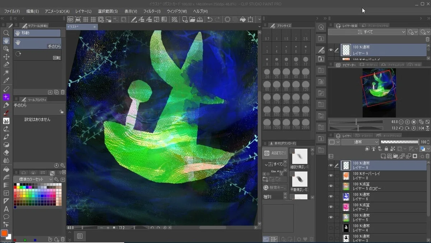Delete the selected layer with trash icon
Screen dimensions: 431x243
point(427,156)
